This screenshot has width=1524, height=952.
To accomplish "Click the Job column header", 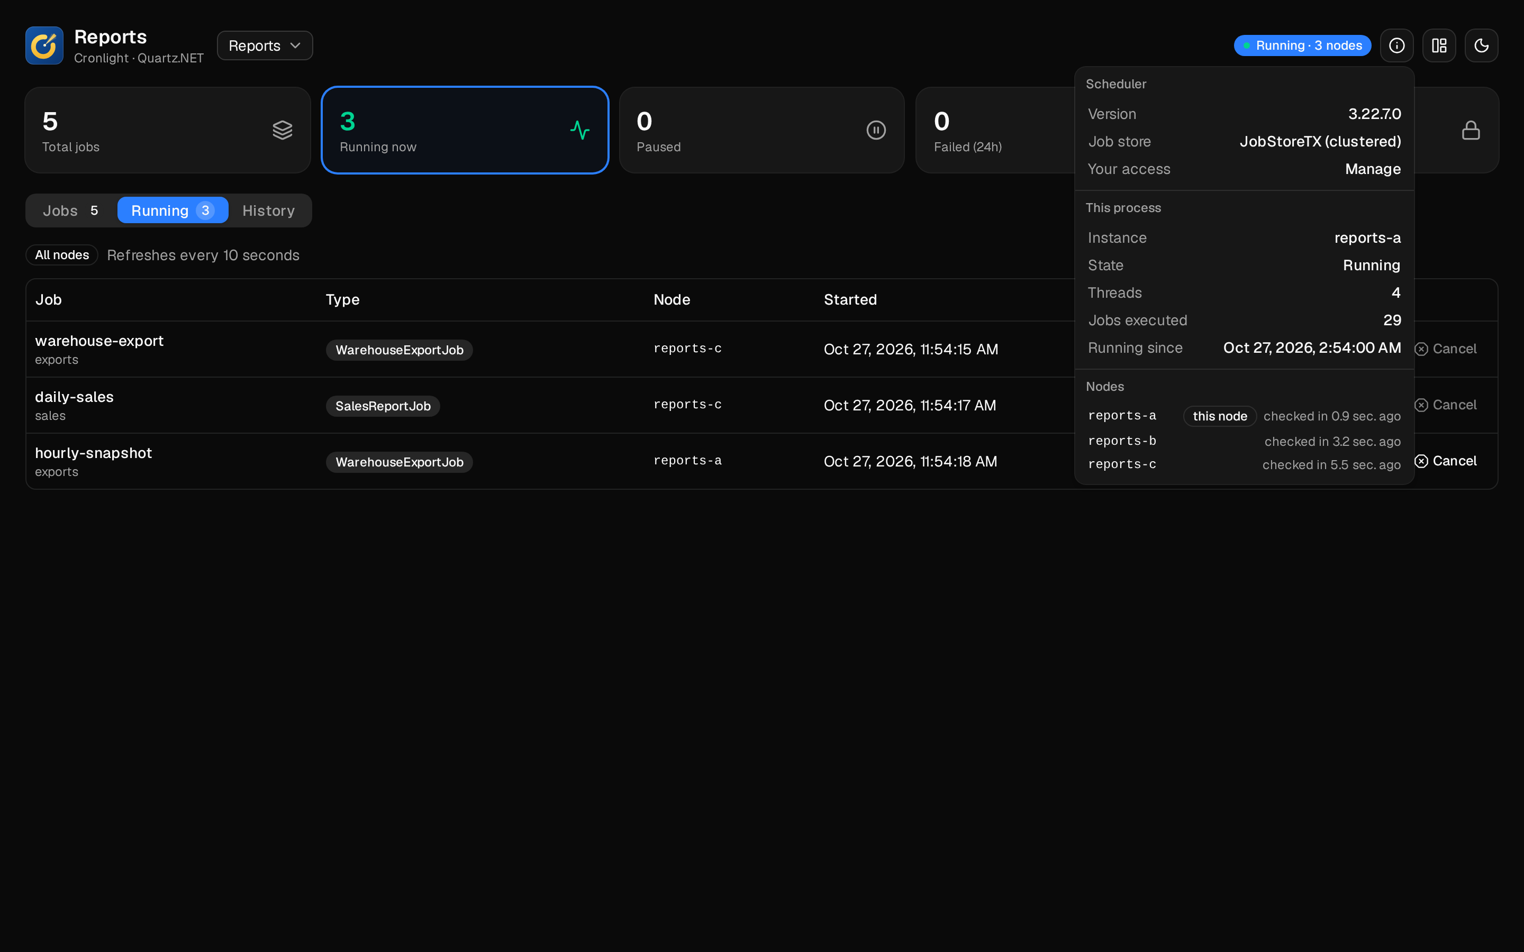I will point(49,300).
